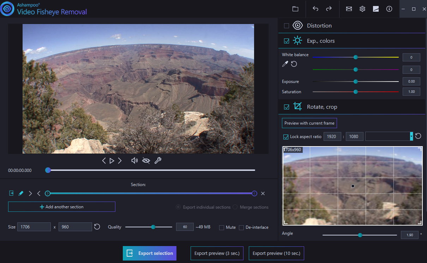The height and width of the screenshot is (263, 427).
Task: Click Add another section
Action: point(62,207)
